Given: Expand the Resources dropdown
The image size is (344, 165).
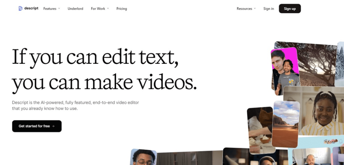Looking at the screenshot, I should tap(246, 9).
